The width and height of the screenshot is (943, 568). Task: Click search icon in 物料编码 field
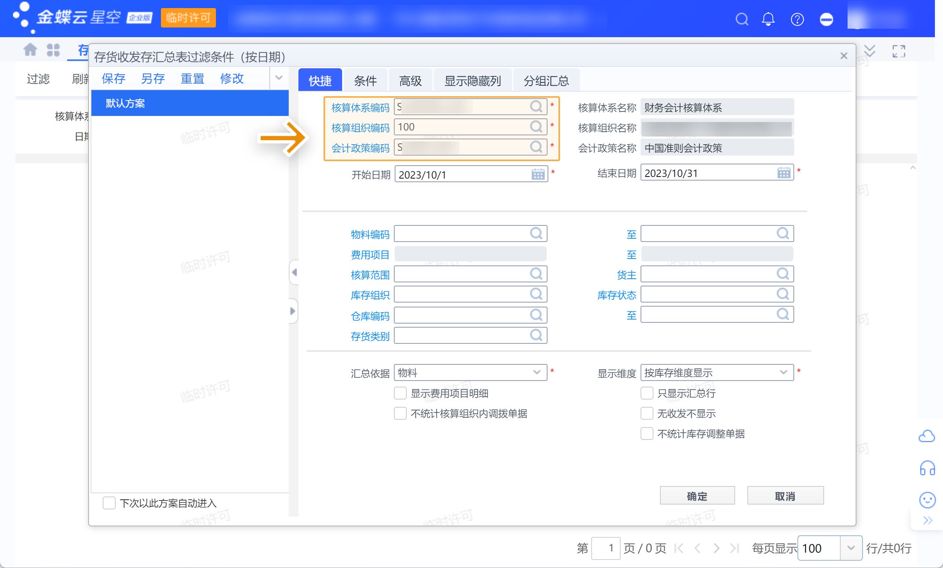(x=536, y=233)
